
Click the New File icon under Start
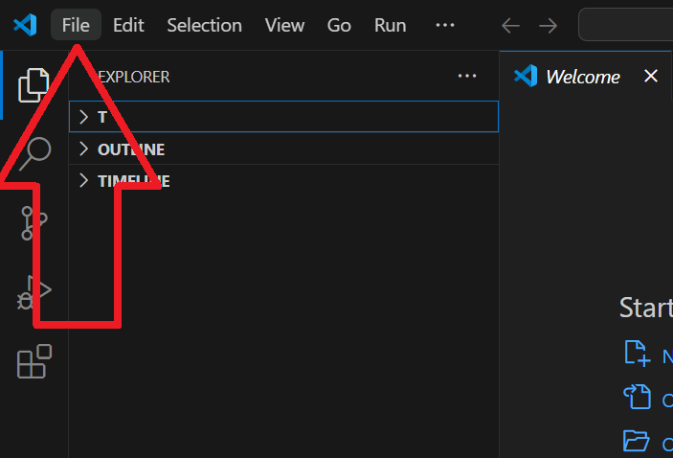[x=637, y=354]
